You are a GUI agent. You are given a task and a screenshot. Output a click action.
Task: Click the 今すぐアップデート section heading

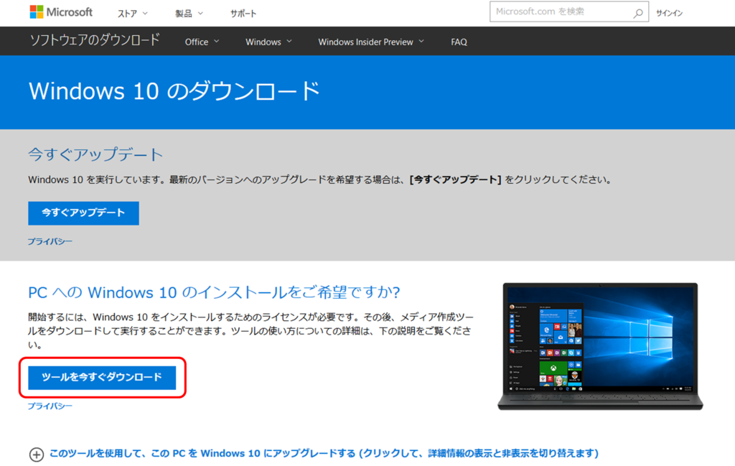pyautogui.click(x=95, y=154)
